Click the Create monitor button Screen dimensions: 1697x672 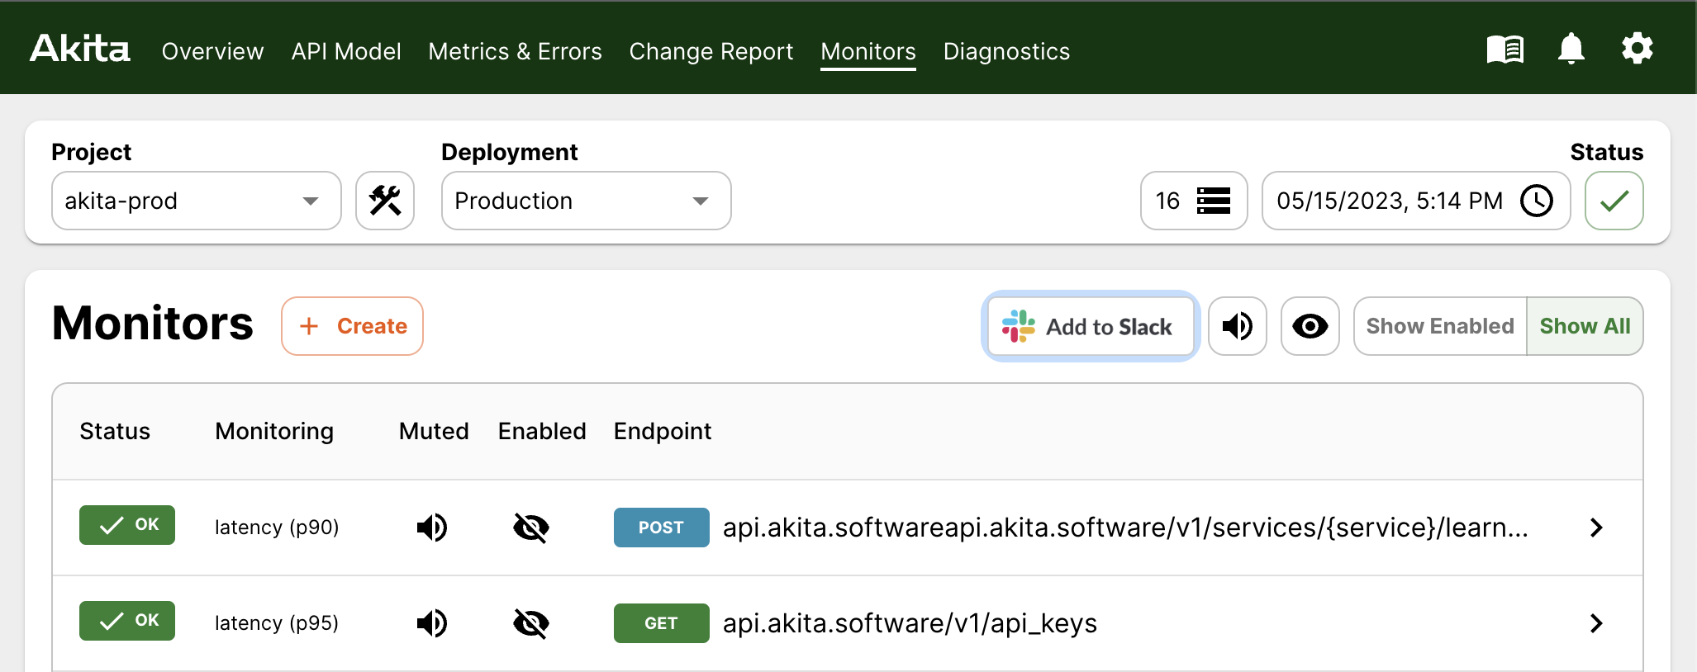(x=352, y=326)
